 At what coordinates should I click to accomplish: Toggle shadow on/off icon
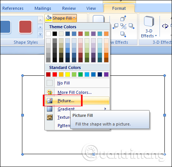(123, 26)
